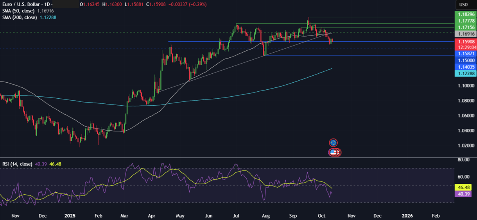
Task: Select the SMA (50, close) indicator legend
Action: [x=19, y=11]
